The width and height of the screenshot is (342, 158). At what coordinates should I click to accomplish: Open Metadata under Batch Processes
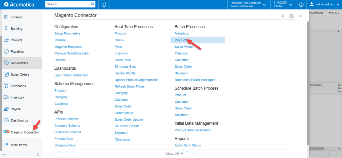coord(181,34)
